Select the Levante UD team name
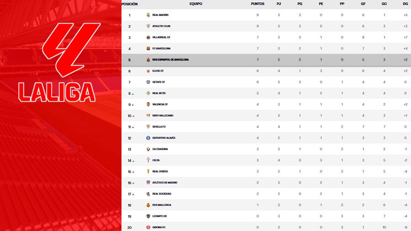411x231 pixels. 159,216
